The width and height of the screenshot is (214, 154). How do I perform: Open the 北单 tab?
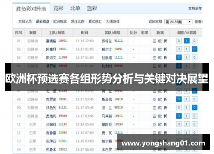[75, 8]
